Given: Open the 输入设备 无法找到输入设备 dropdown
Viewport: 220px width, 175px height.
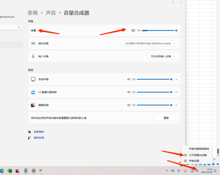Looking at the screenshot, I should point(163,56).
